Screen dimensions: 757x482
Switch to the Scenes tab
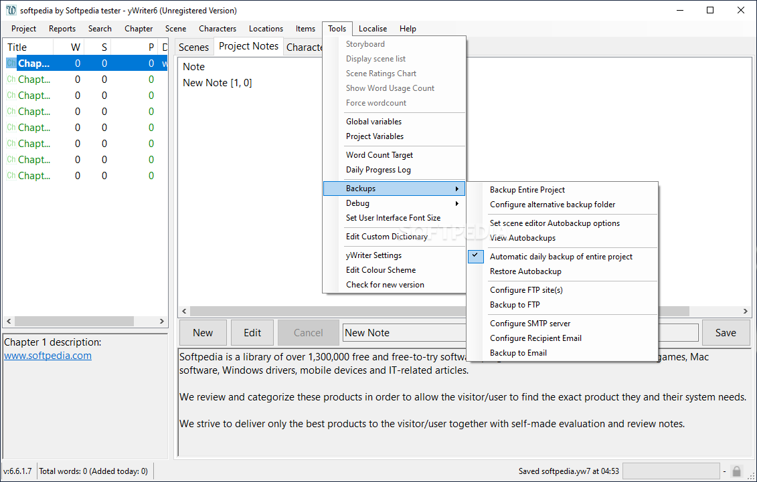tap(193, 47)
